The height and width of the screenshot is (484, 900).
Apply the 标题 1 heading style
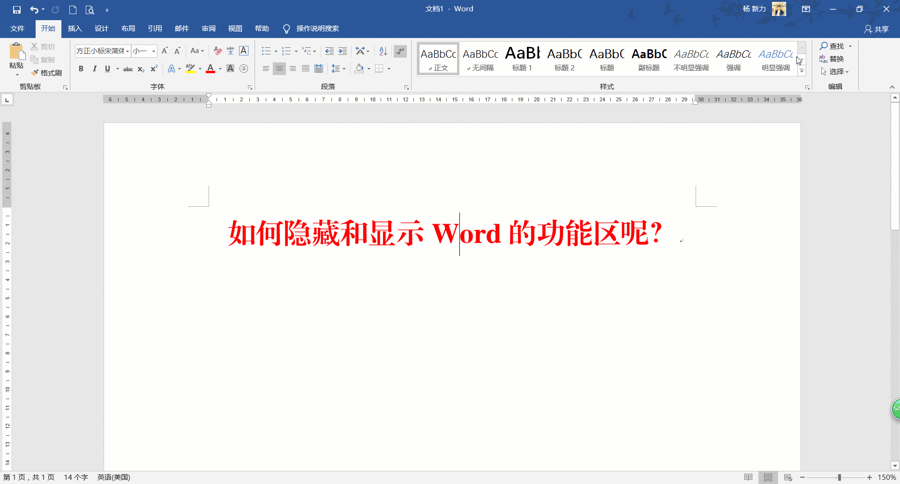[x=522, y=59]
